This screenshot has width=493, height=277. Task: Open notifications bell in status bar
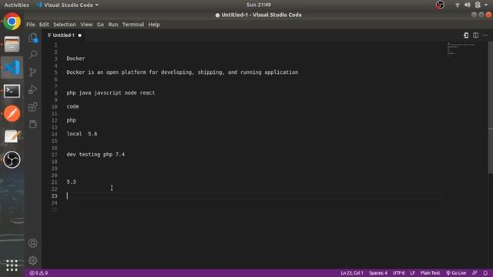(485, 273)
